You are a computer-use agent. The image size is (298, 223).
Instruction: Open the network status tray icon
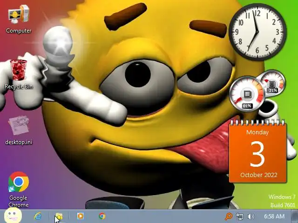(x=240, y=216)
